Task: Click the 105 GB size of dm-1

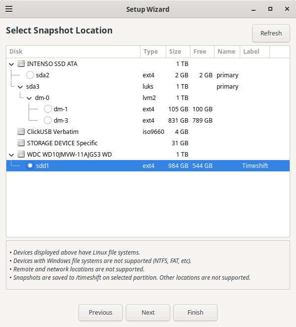Action: coord(178,109)
